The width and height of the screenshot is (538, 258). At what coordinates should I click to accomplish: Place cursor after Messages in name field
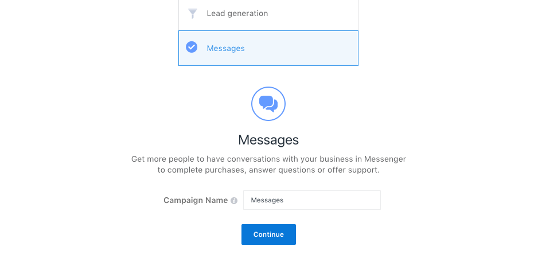click(x=284, y=200)
